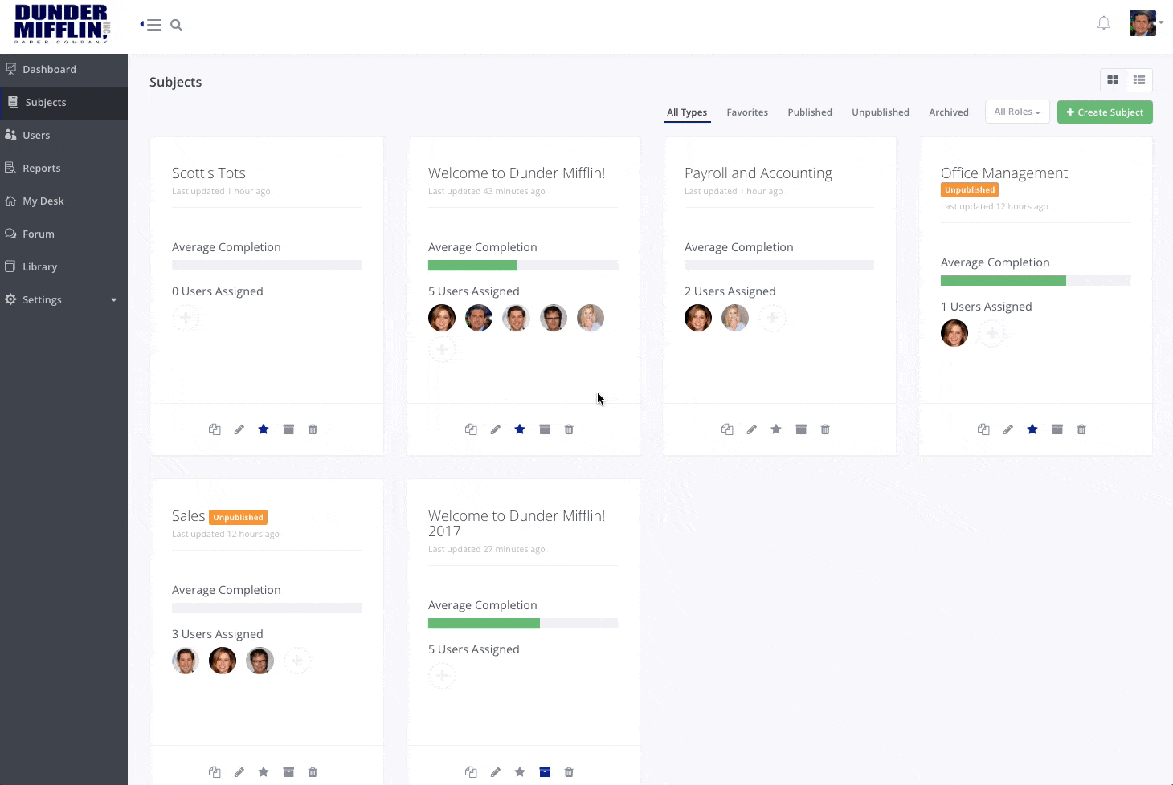Click the assigned user avatar on Office Management

point(954,333)
